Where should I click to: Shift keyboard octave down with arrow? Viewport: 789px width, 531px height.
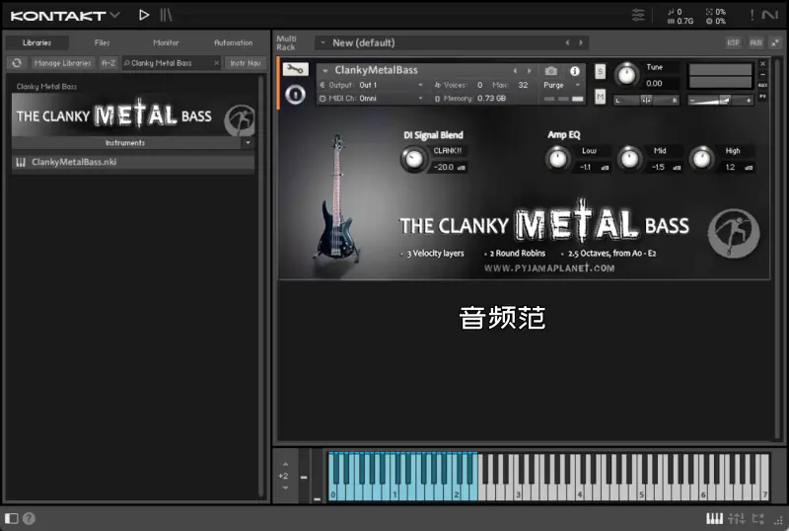click(285, 488)
